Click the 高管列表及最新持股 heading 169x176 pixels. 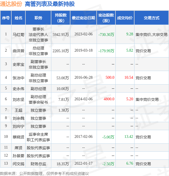click(x=50, y=4)
